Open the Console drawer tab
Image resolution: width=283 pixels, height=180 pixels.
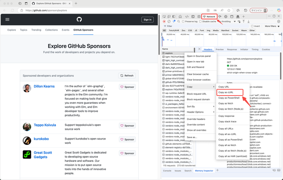[x=167, y=171]
